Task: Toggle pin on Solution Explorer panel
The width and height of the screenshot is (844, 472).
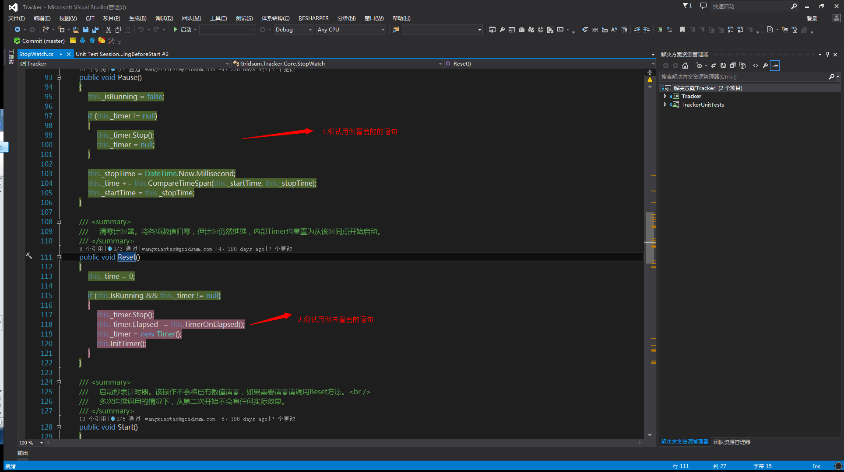Action: [827, 54]
